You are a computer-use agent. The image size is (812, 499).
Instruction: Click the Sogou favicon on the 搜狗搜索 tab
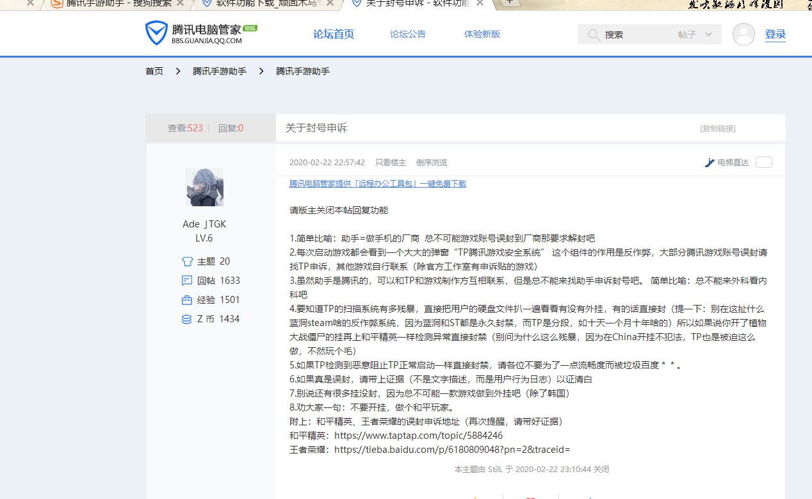click(56, 3)
